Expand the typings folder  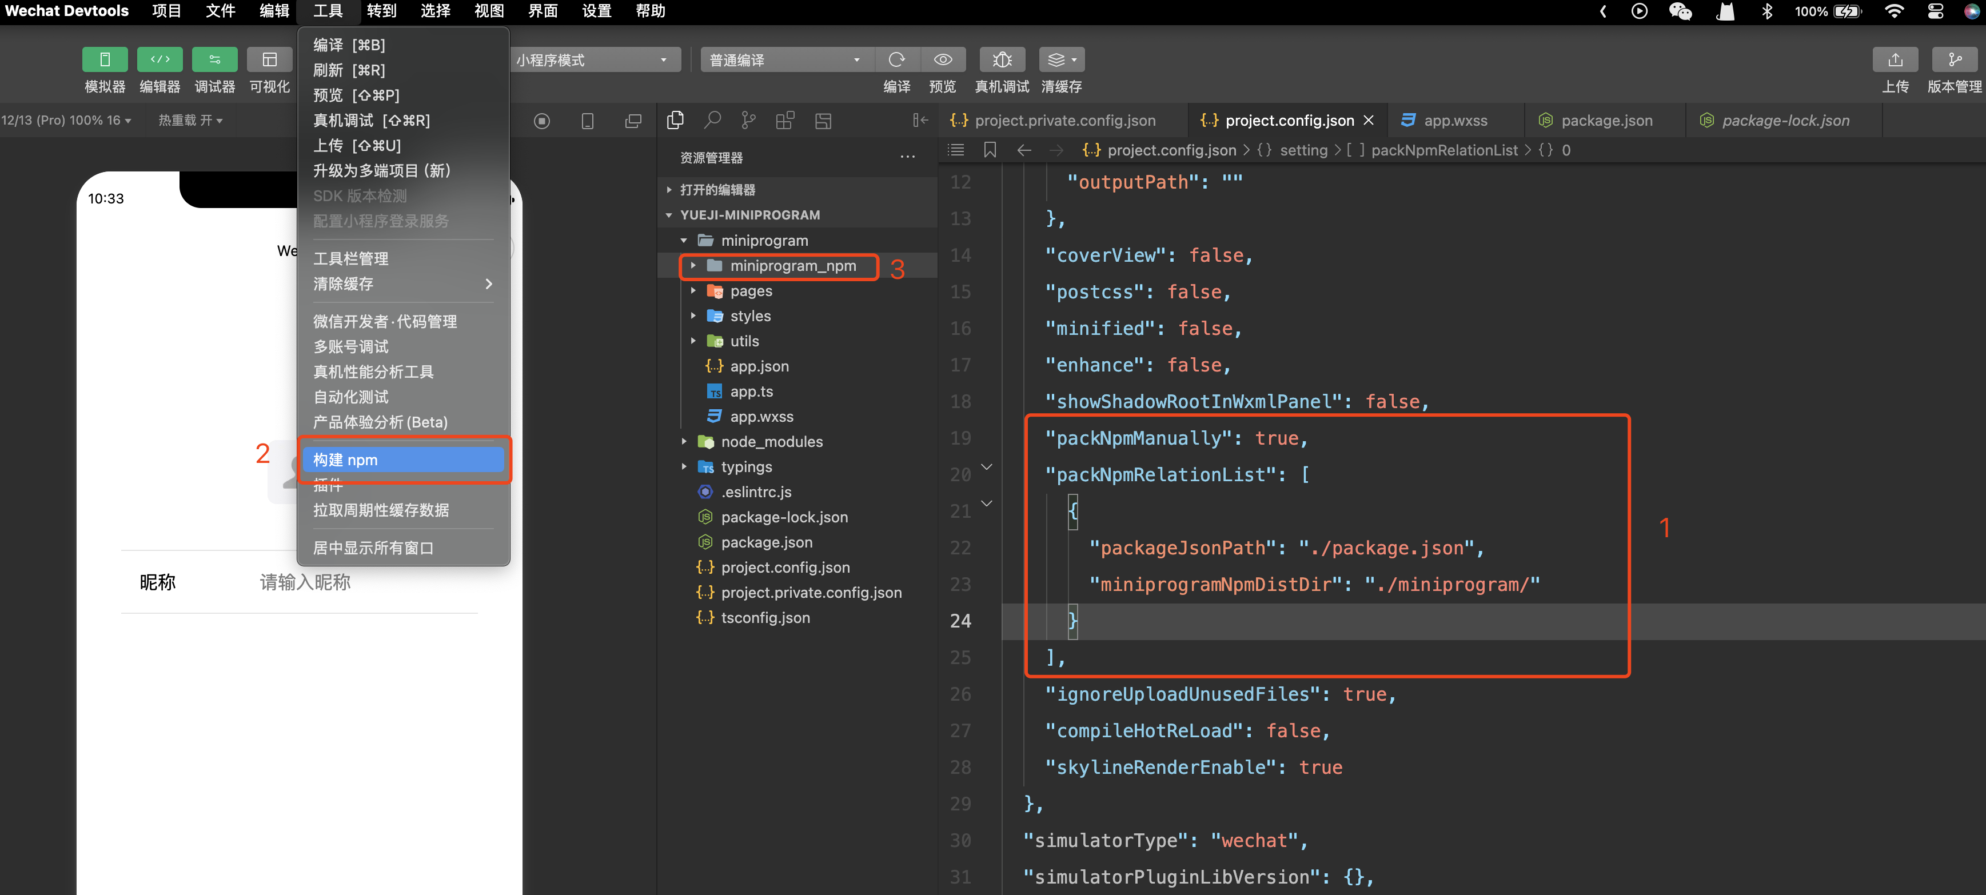click(x=798, y=466)
